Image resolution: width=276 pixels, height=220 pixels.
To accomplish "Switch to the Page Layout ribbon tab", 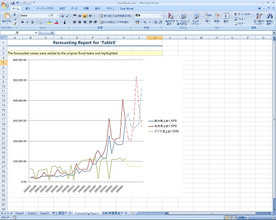I will click(45, 9).
